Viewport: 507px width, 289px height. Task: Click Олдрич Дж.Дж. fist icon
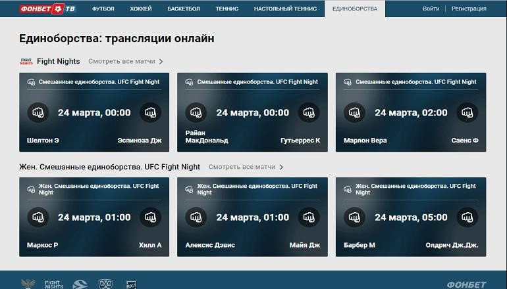click(x=467, y=217)
